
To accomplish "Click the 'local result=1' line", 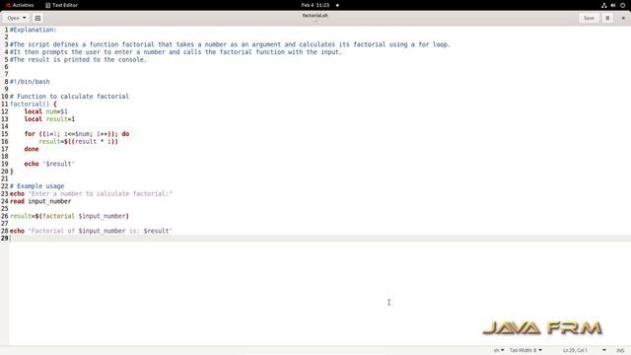I will pos(49,119).
